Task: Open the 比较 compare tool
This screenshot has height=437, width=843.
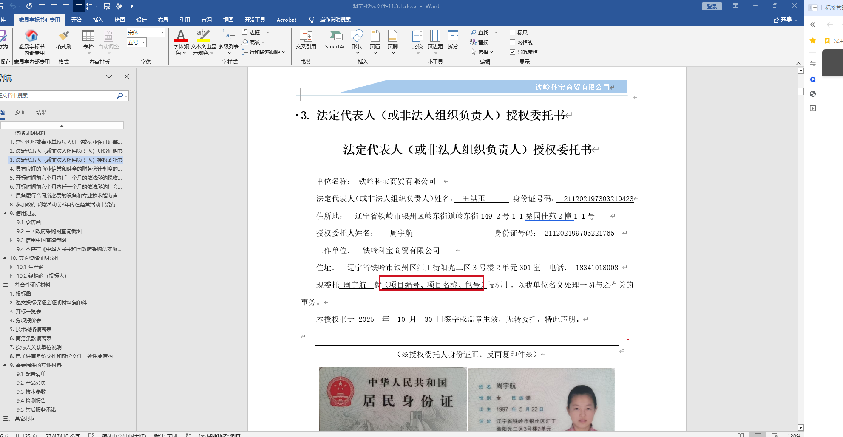Action: 417,42
